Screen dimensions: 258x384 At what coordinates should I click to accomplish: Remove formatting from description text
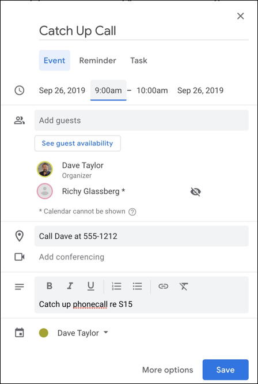click(x=184, y=286)
